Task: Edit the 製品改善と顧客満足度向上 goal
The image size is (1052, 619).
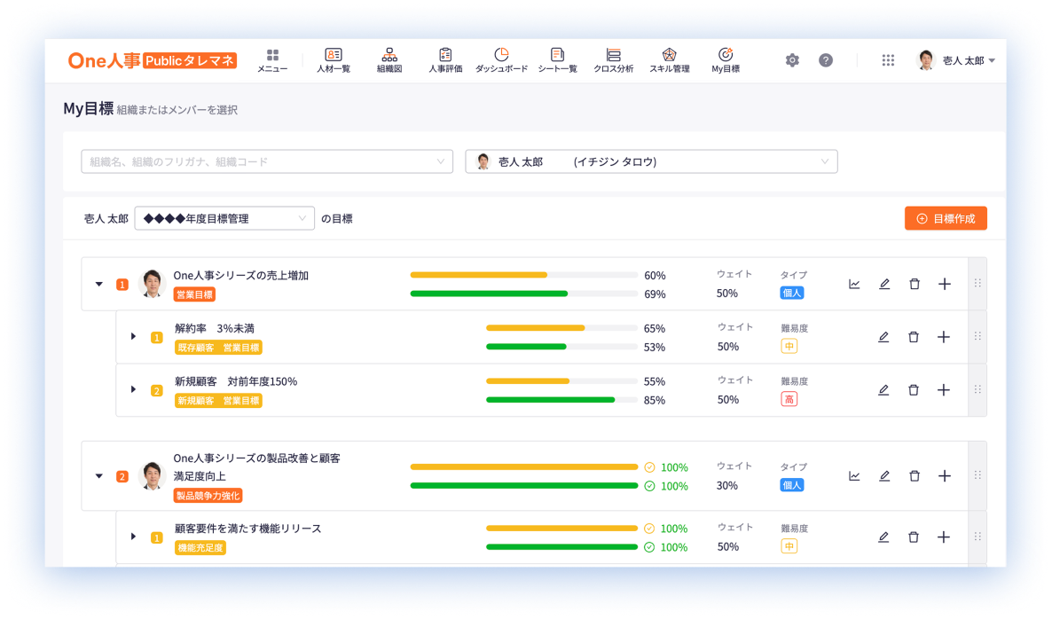Action: click(884, 476)
